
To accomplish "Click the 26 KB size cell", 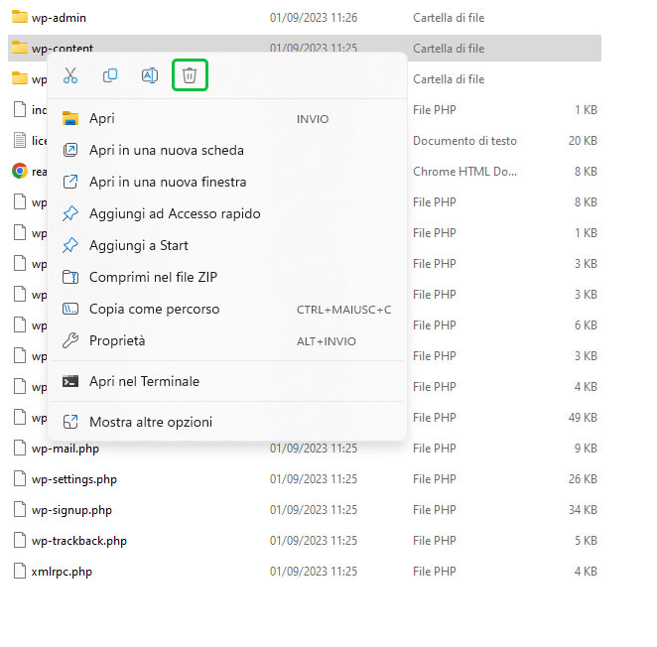I will pos(583,479).
